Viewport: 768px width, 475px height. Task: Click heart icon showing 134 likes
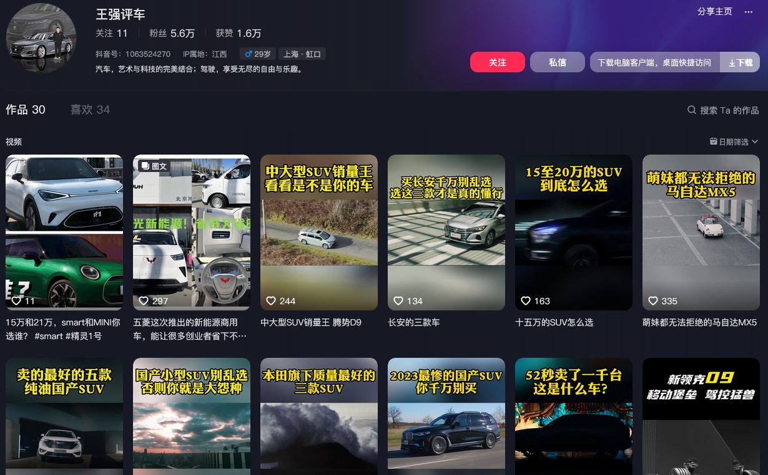click(398, 300)
